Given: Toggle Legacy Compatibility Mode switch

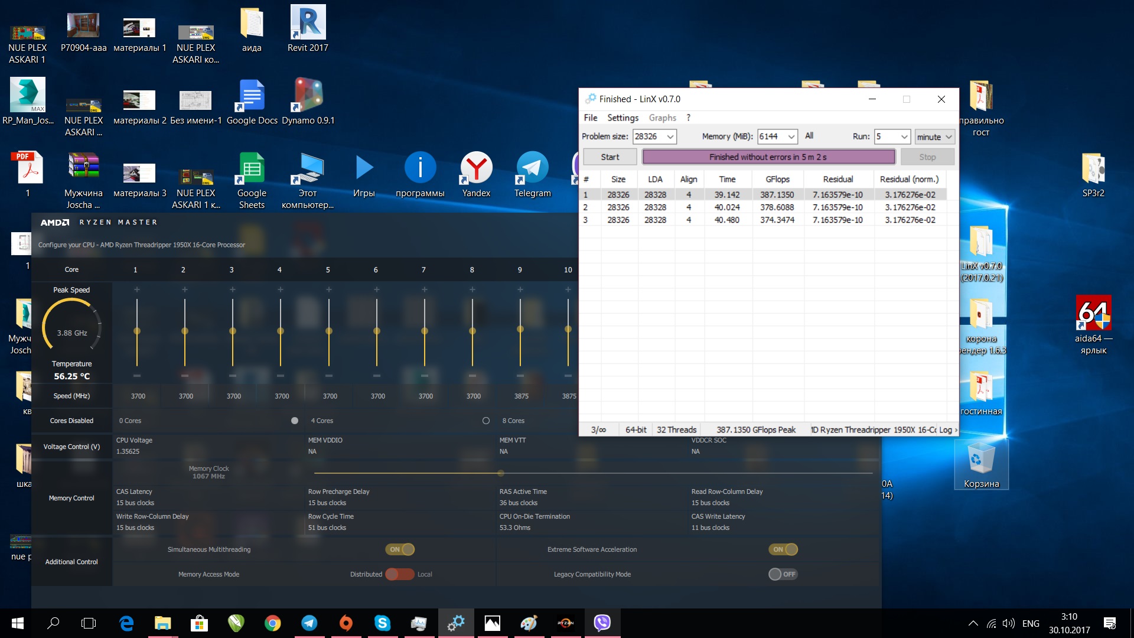Looking at the screenshot, I should pyautogui.click(x=783, y=574).
